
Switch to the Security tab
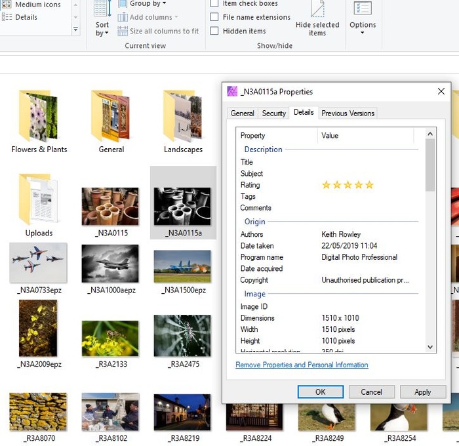(273, 113)
